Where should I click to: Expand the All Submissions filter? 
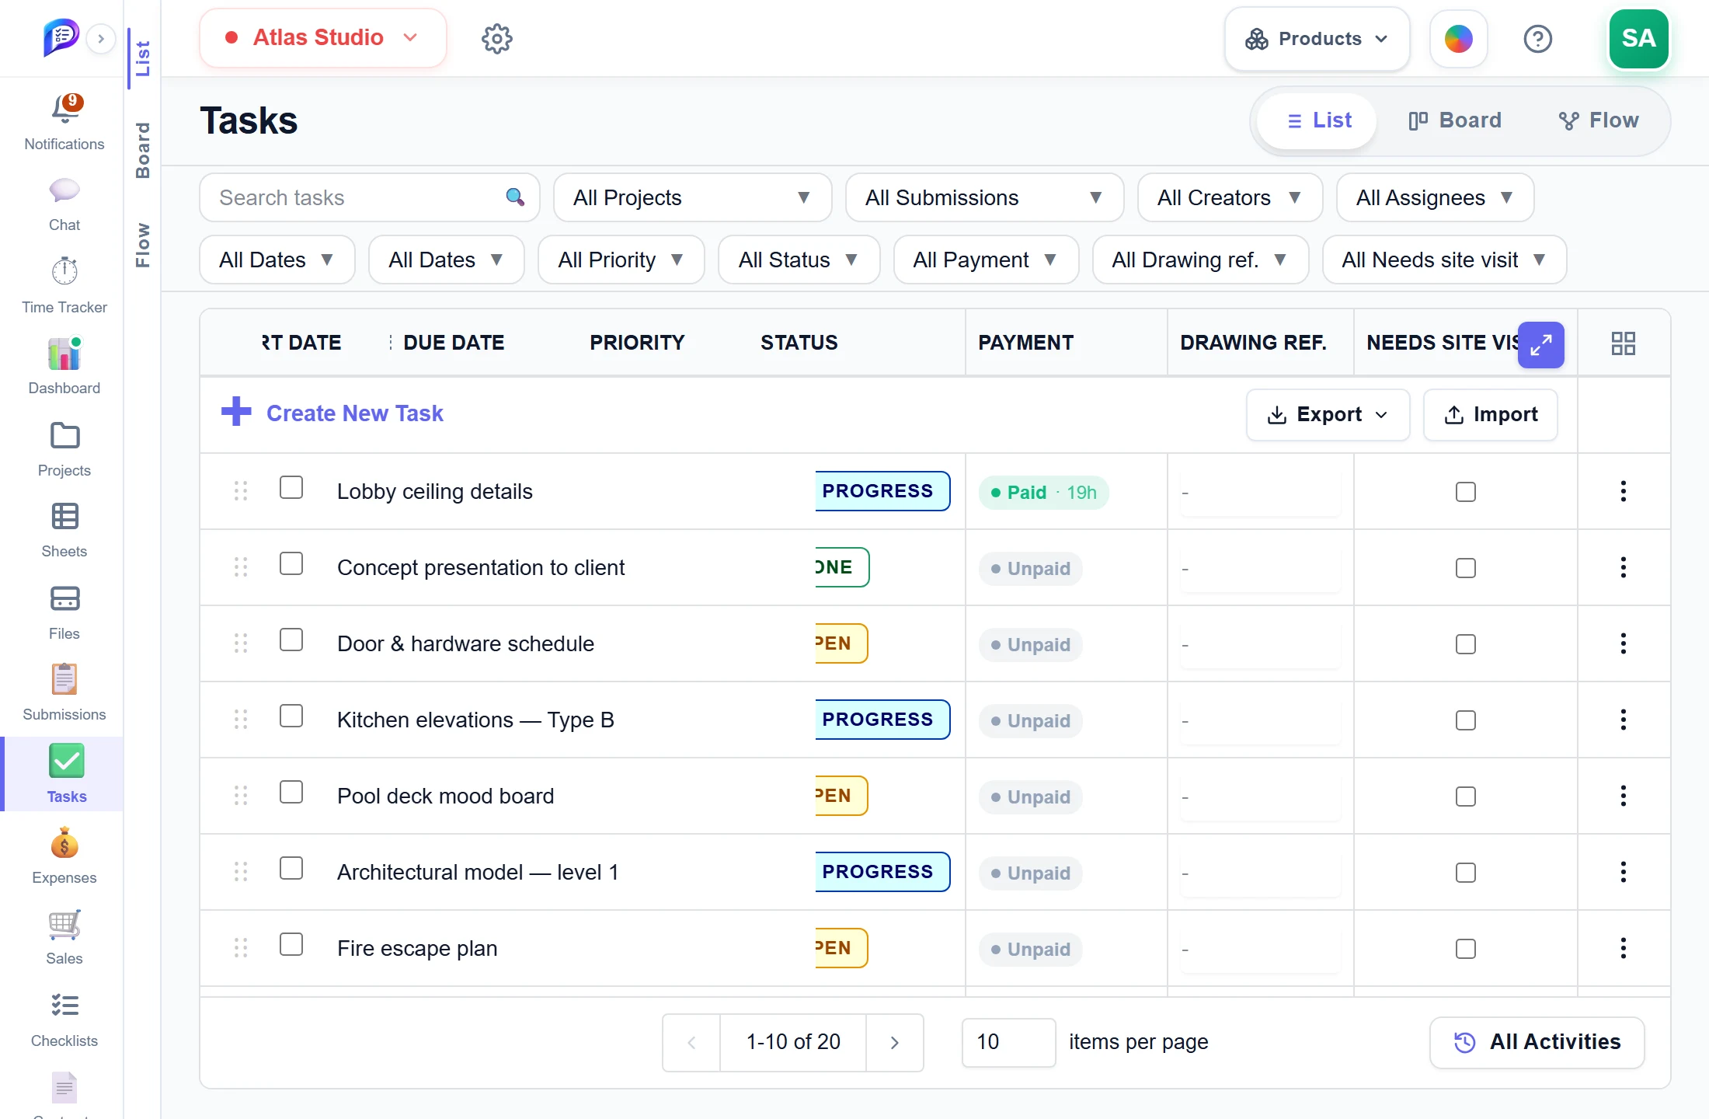pos(984,197)
